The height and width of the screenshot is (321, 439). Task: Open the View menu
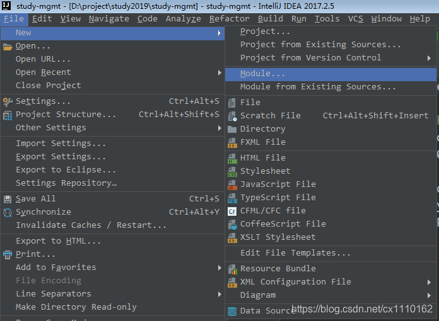pos(70,19)
